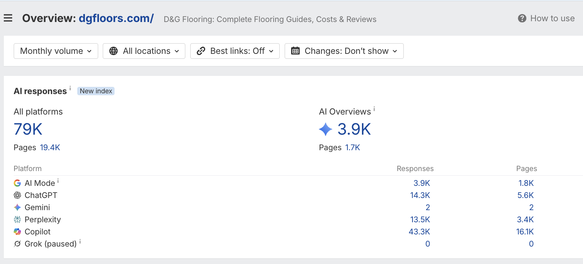
Task: Click the Gemini star icon
Action: (x=17, y=207)
